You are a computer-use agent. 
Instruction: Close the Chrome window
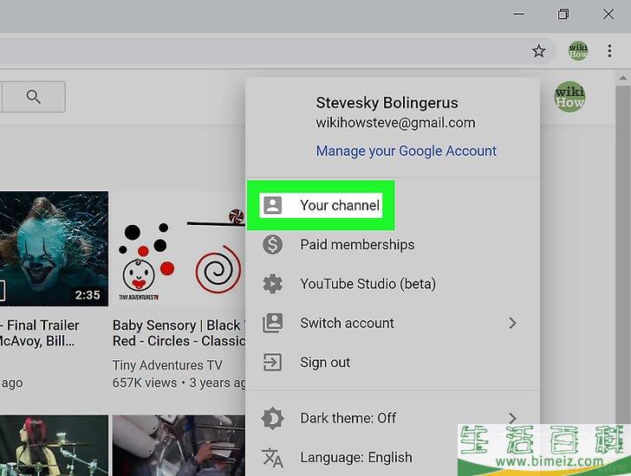608,15
